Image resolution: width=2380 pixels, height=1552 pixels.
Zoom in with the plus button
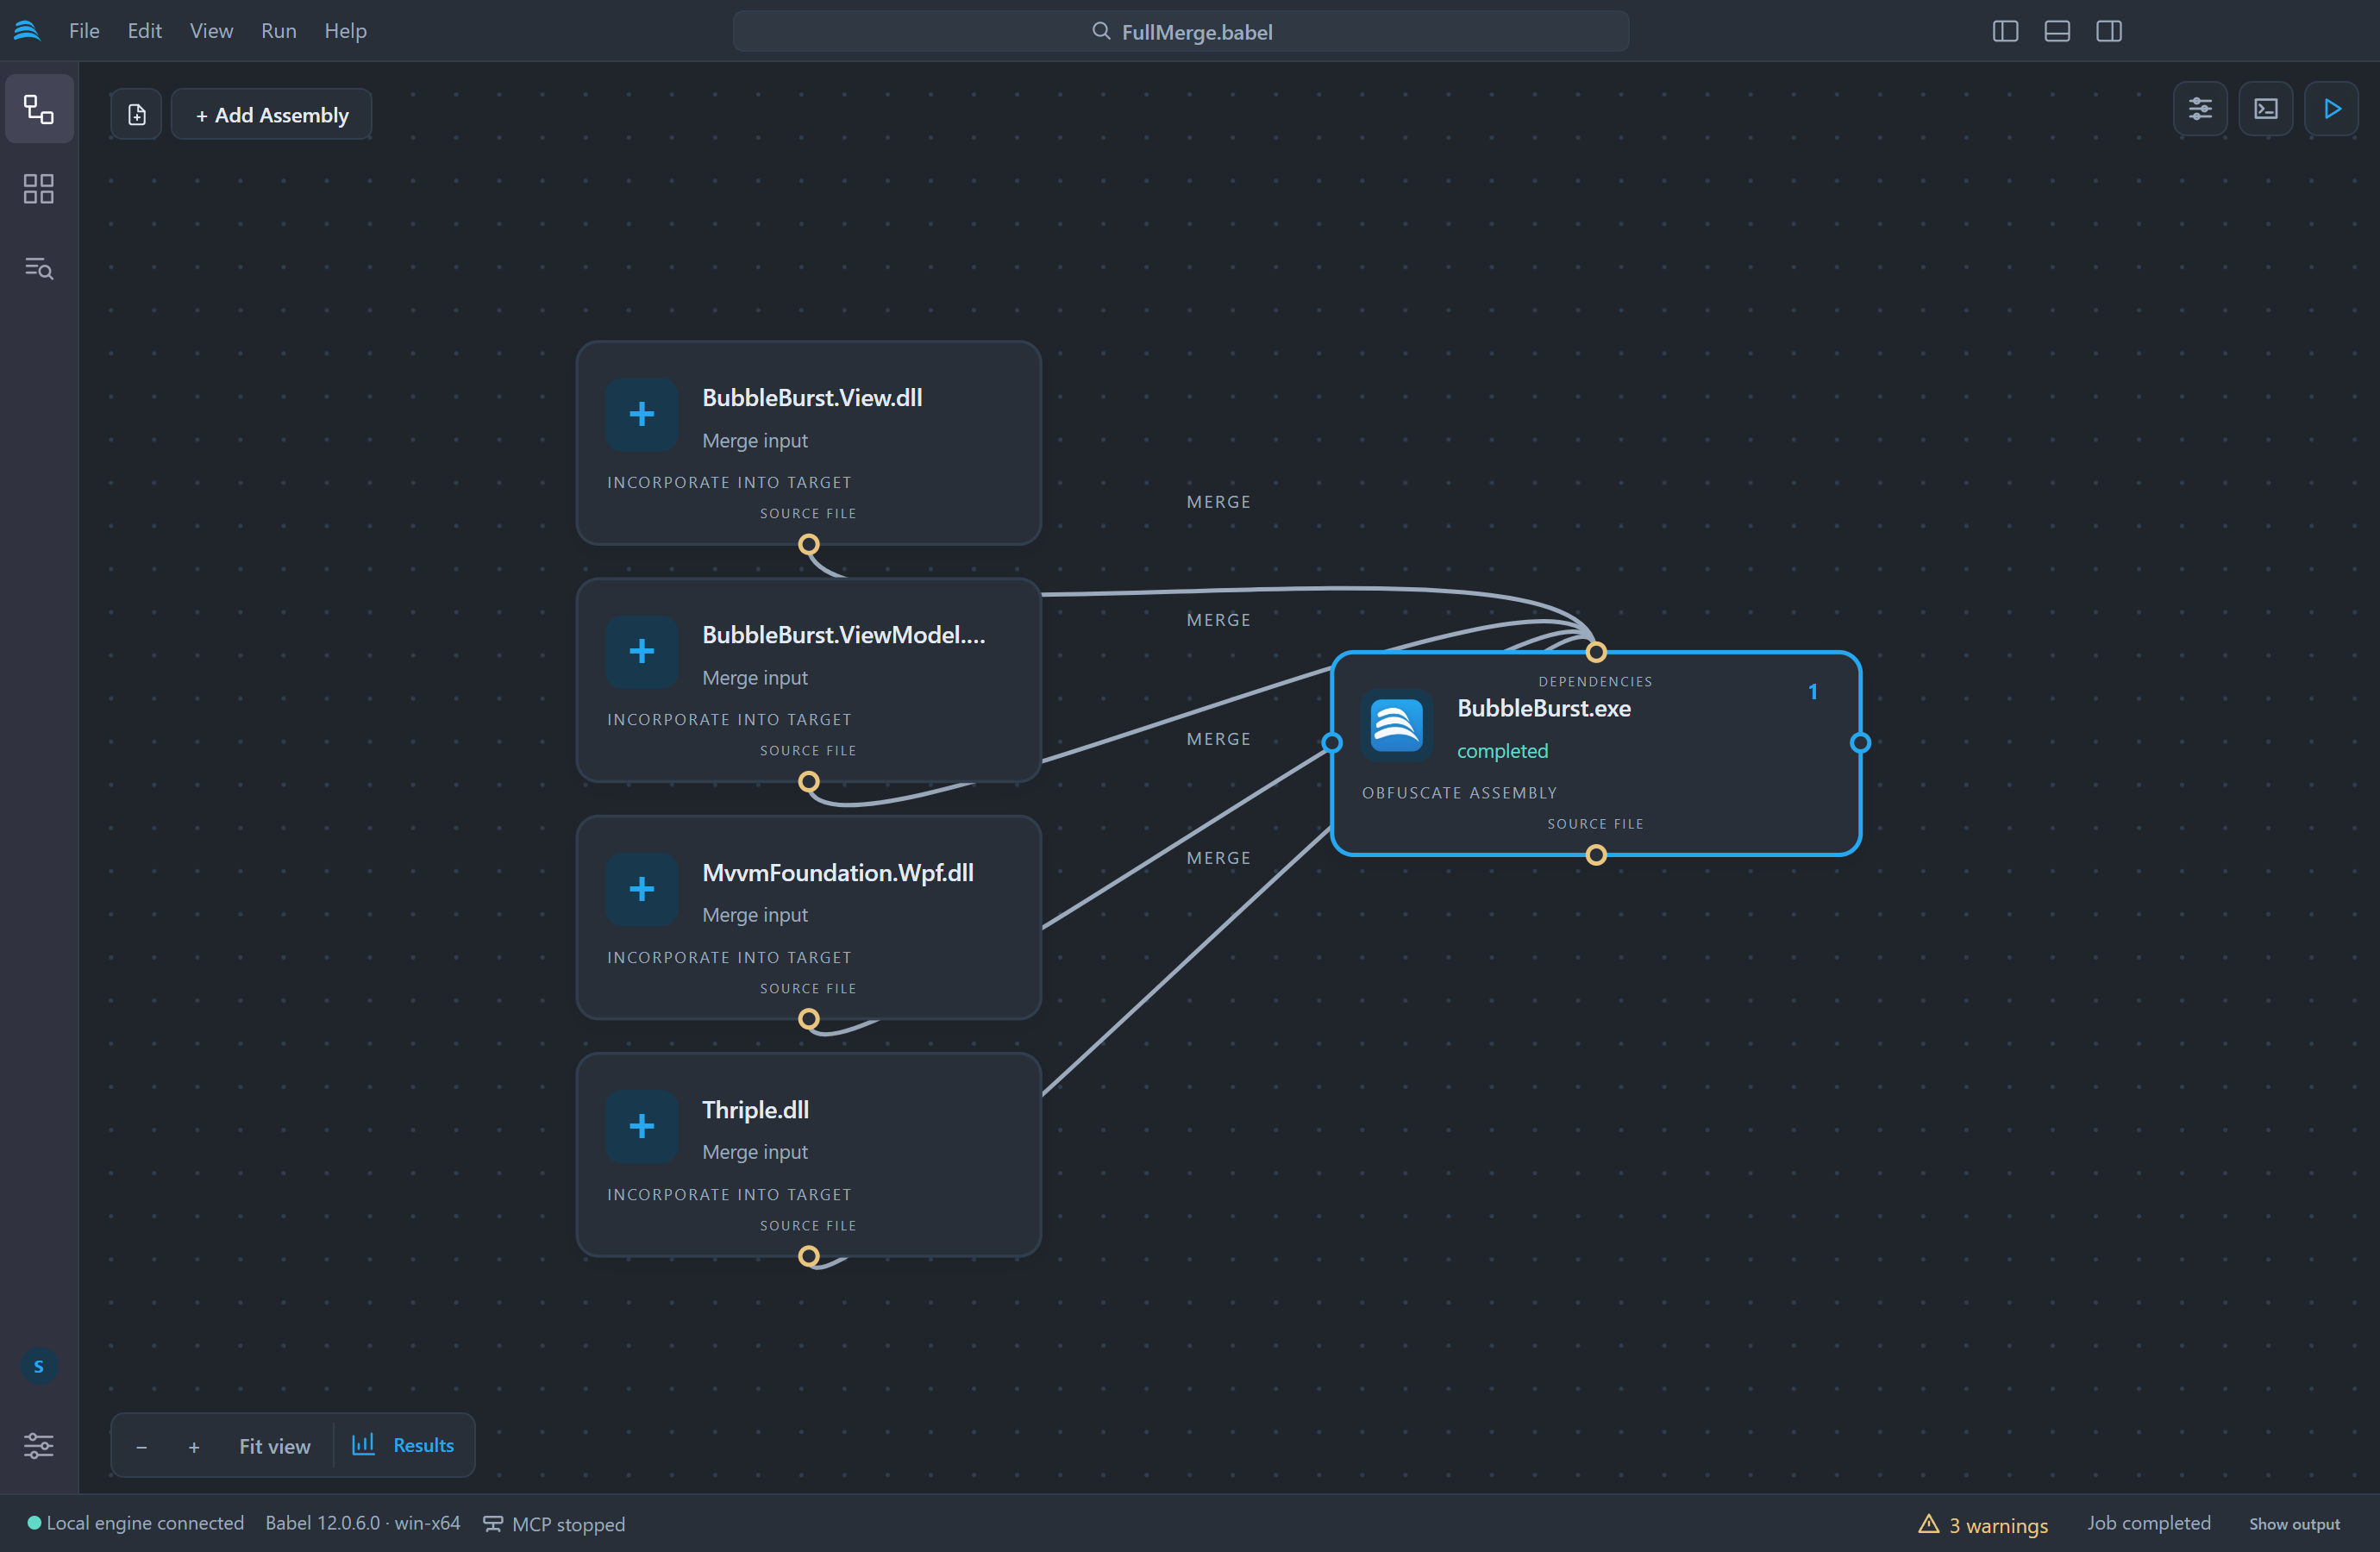(x=194, y=1446)
